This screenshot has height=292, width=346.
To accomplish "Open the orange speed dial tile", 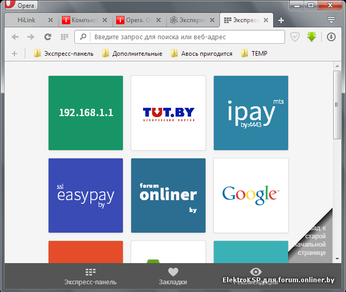I will [x=86, y=252].
